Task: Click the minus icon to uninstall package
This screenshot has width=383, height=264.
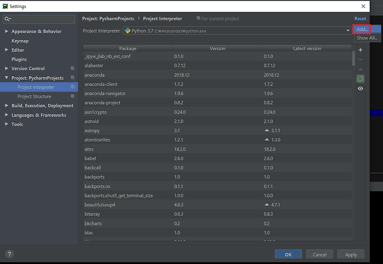Action: [360, 60]
